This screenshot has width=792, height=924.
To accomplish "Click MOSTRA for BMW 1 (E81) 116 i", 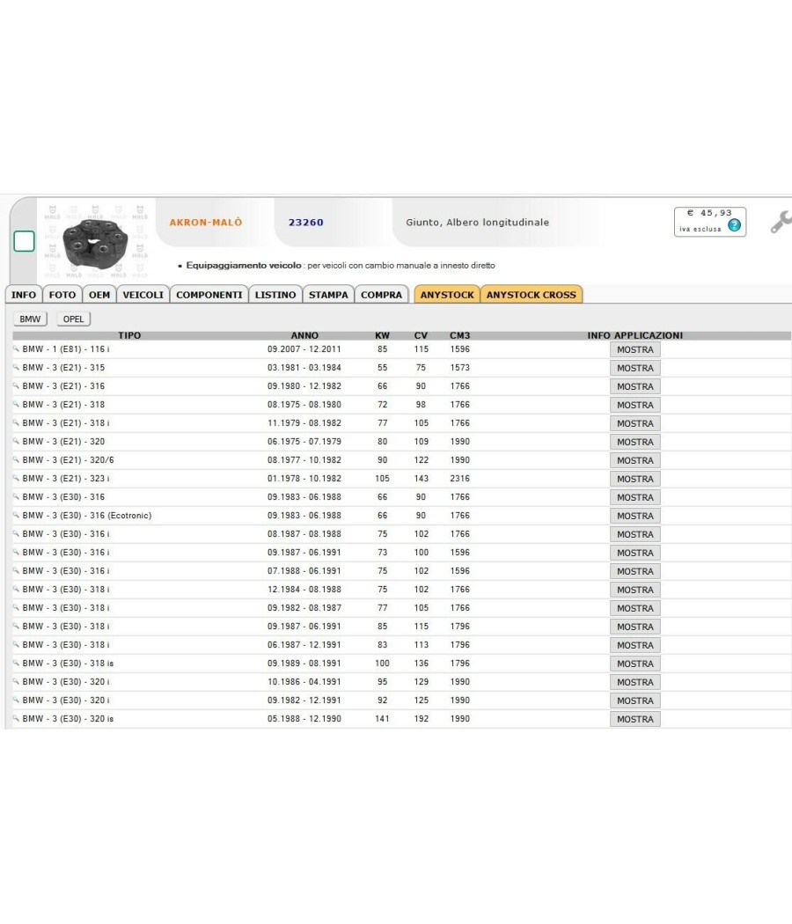I will coord(635,349).
